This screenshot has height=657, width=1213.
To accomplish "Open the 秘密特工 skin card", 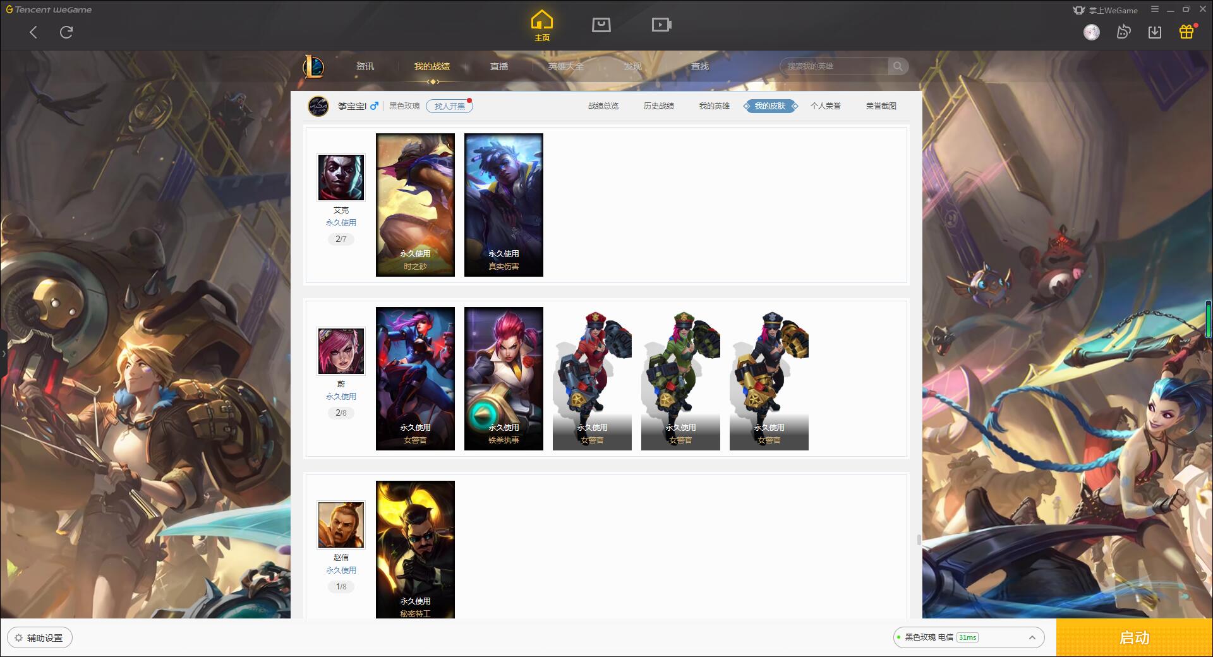I will click(415, 550).
